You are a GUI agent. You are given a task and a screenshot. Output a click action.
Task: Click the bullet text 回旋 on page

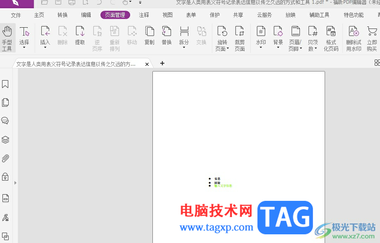point(217,183)
